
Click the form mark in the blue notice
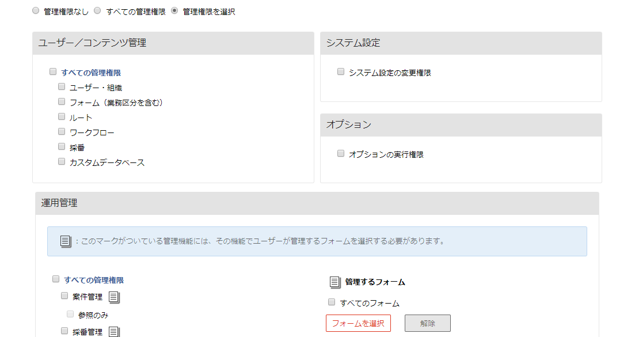(66, 241)
